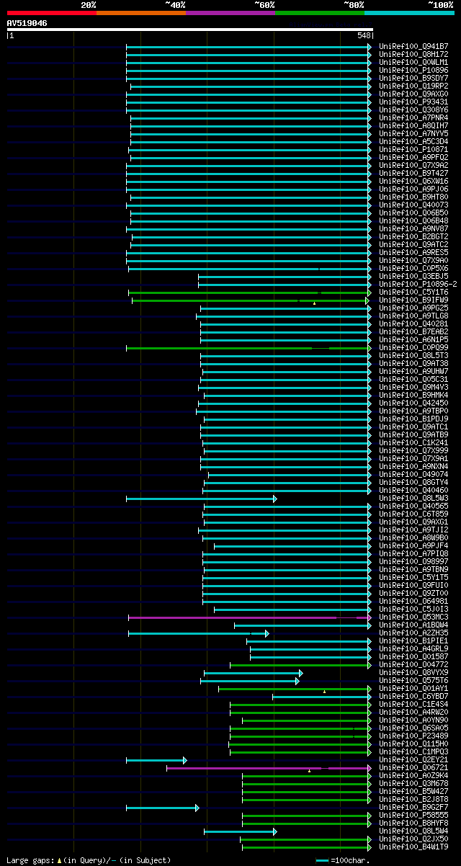Select hit label UniRef100_B9SDY7
The height and width of the screenshot is (866, 461).
413,78
